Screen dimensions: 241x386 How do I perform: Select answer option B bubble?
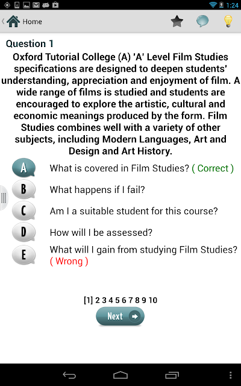point(23,189)
